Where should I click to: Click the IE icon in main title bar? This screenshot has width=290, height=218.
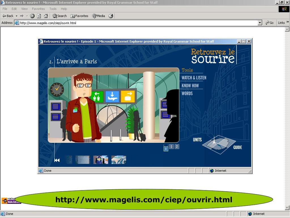tap(3, 2)
